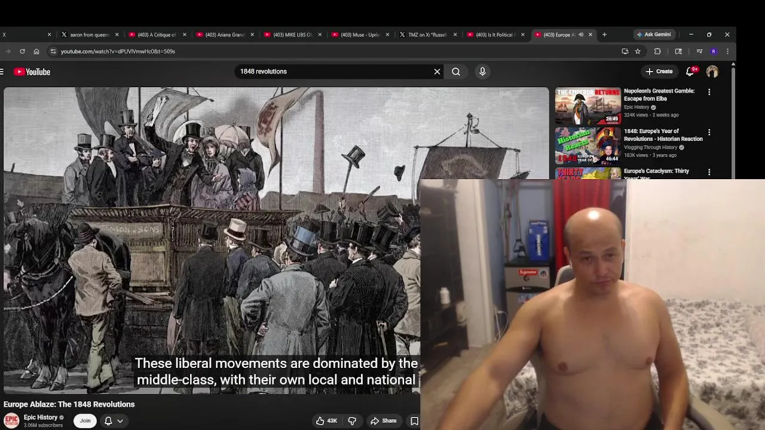This screenshot has width=765, height=430.
Task: Click the magnifier search button
Action: (x=456, y=72)
